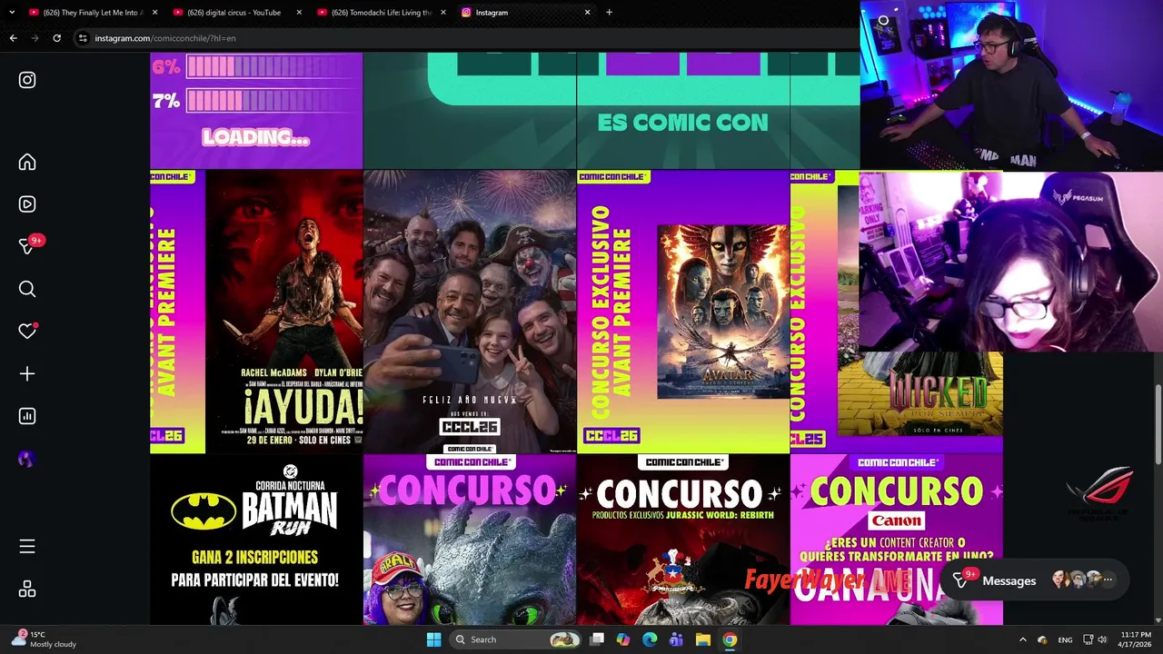Open the clock showing 11:17 PM
The height and width of the screenshot is (654, 1163).
coord(1136,639)
